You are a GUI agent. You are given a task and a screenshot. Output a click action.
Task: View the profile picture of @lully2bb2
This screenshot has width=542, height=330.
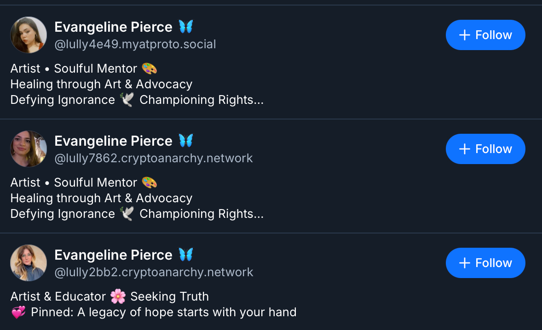click(x=29, y=263)
